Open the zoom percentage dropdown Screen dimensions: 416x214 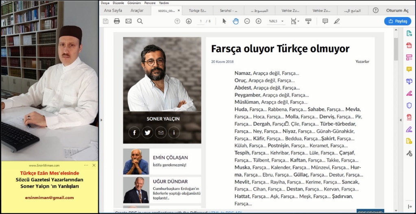click(x=282, y=21)
